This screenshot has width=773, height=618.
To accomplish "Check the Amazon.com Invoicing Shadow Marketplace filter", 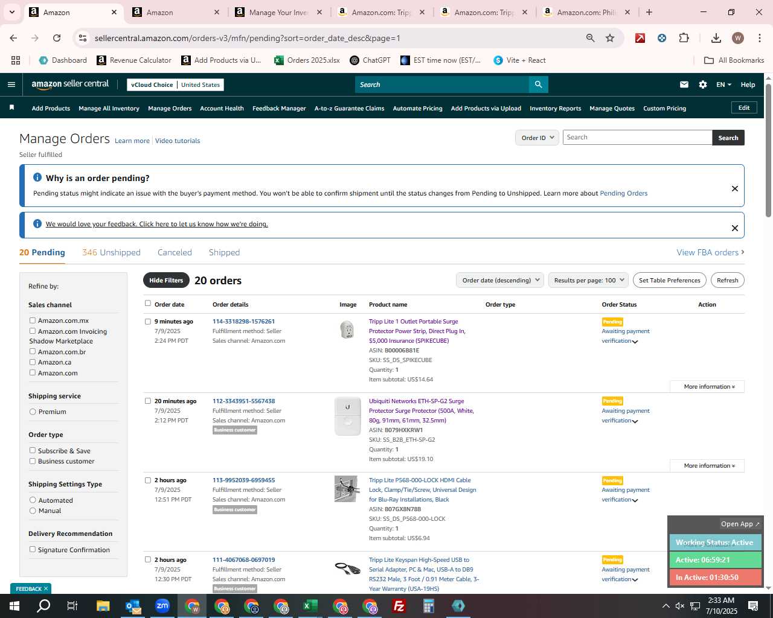I will click(x=33, y=331).
